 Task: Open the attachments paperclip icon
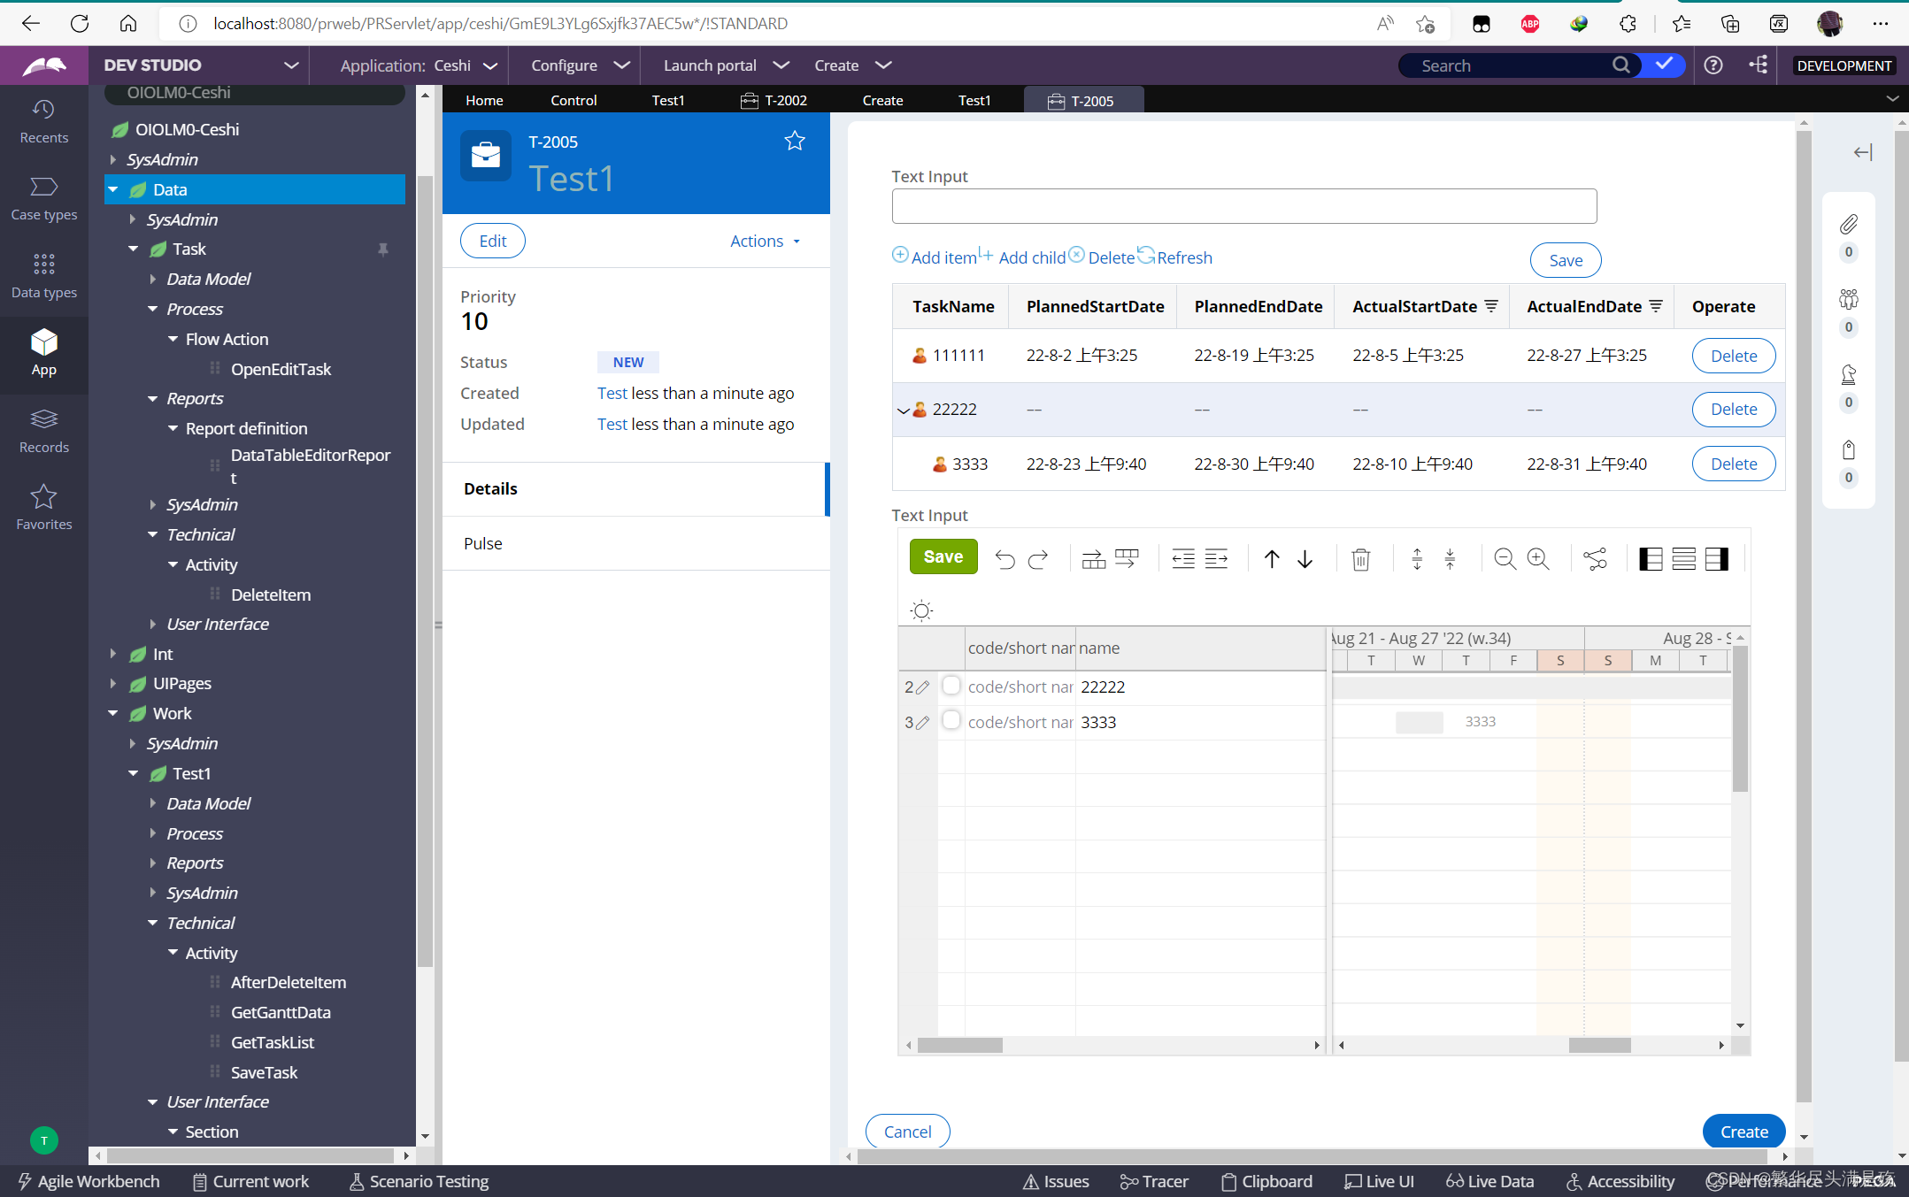pos(1848,224)
